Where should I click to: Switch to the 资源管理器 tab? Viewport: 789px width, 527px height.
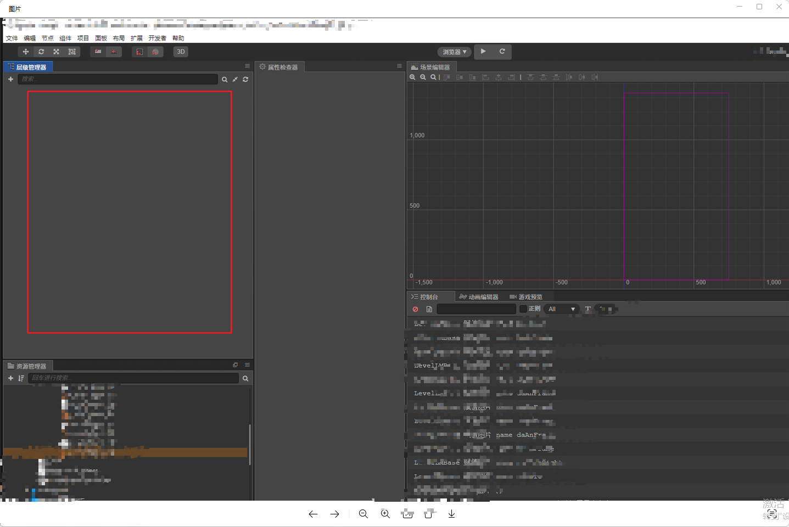(27, 366)
